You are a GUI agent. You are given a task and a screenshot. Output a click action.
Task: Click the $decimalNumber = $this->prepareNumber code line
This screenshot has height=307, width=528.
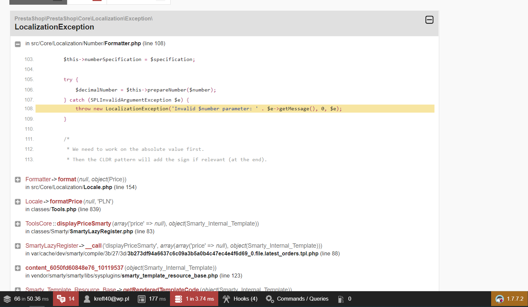pyautogui.click(x=146, y=90)
